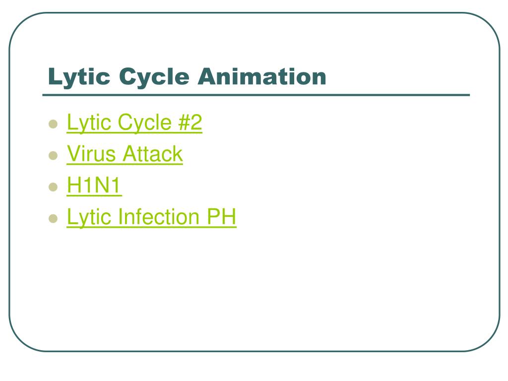
Task: Click the word Cycle in the heading
Action: tap(154, 78)
